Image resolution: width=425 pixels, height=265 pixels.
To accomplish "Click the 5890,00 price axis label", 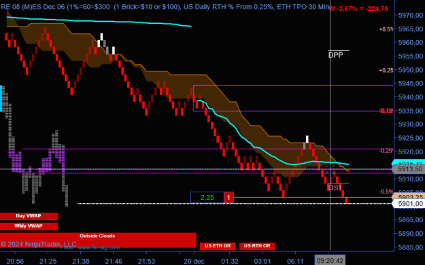I will click(411, 234).
